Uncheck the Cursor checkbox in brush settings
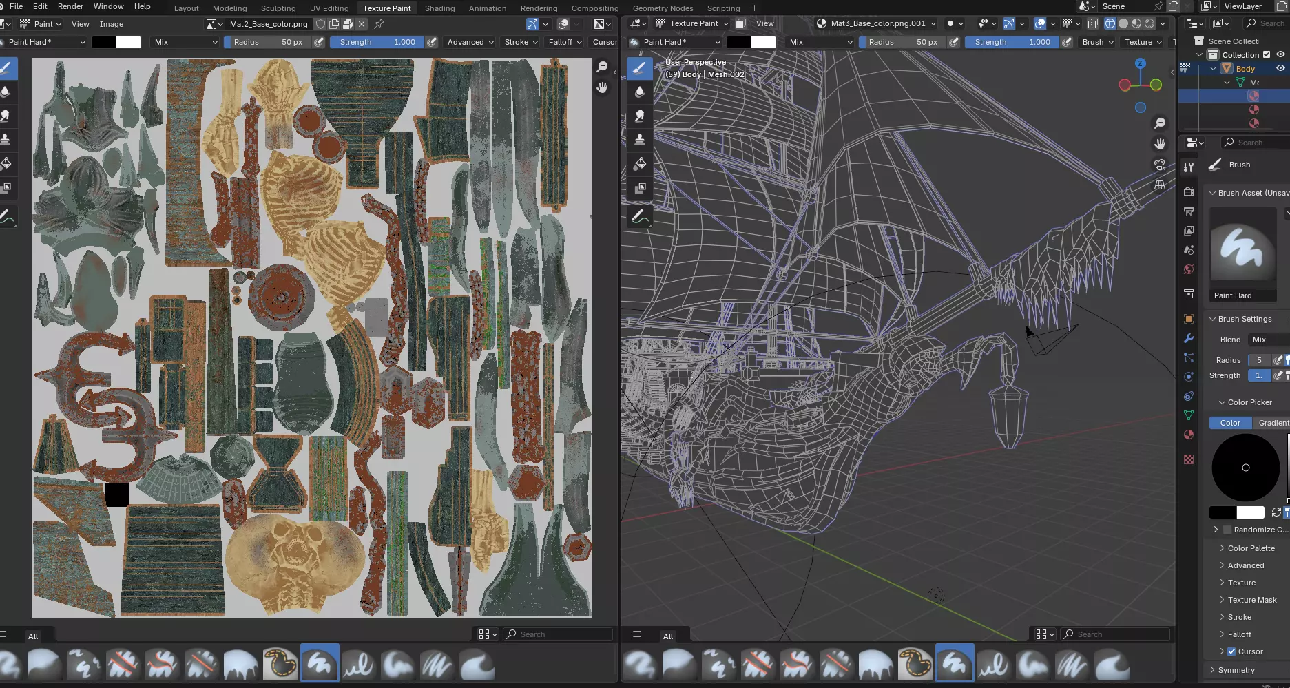This screenshot has height=688, width=1290. pyautogui.click(x=1231, y=651)
